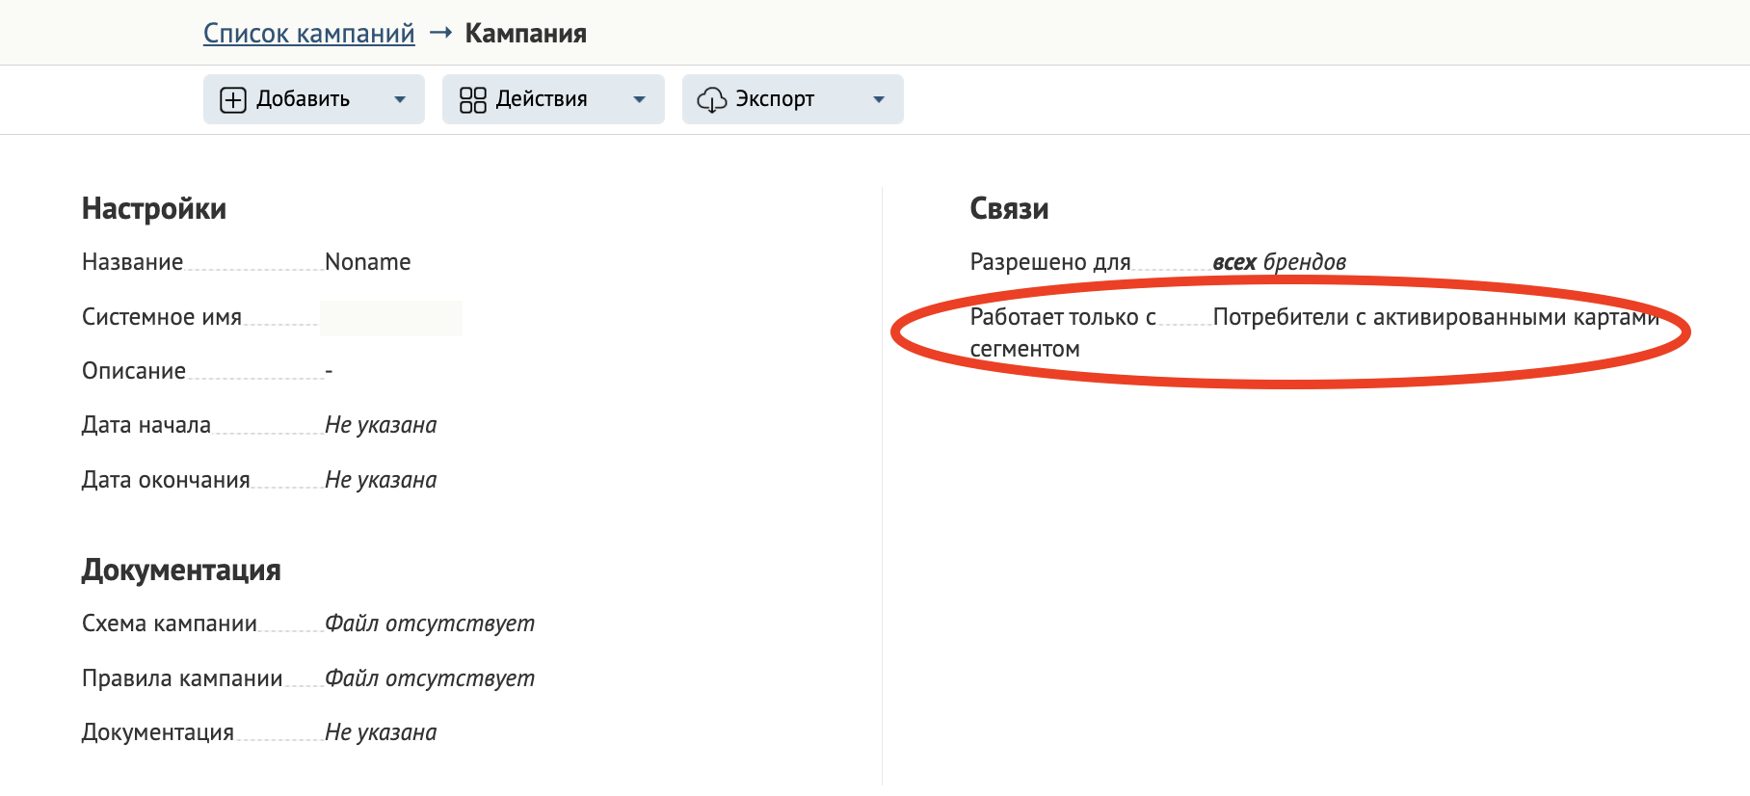Select the Noname campaign name value
This screenshot has height=796, width=1750.
367,262
